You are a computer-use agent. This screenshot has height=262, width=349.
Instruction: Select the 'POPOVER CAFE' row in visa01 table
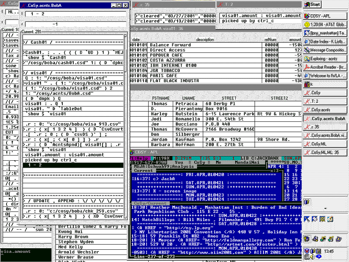[x=216, y=55]
